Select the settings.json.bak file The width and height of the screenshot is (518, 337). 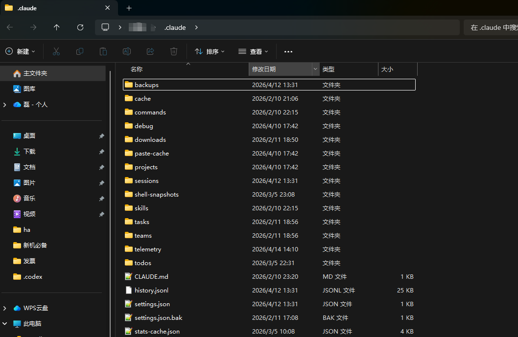click(x=269, y=318)
